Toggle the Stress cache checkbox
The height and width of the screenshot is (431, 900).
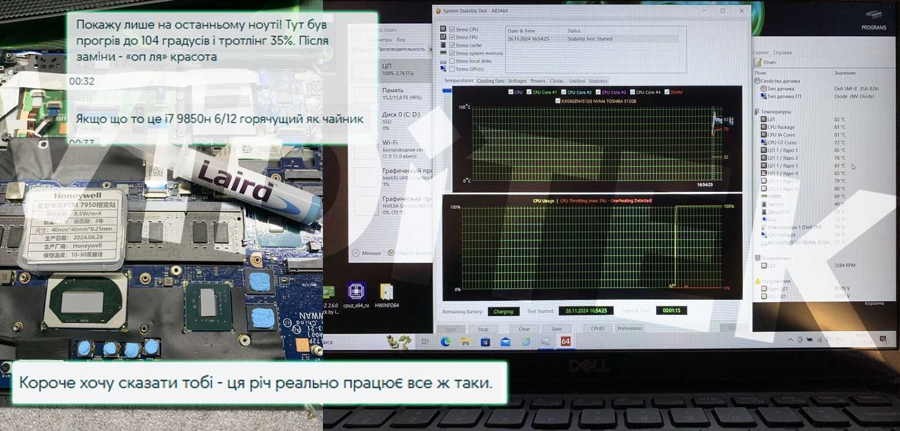452,45
